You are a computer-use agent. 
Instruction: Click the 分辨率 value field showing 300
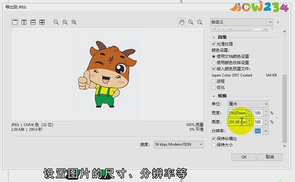coord(258,131)
